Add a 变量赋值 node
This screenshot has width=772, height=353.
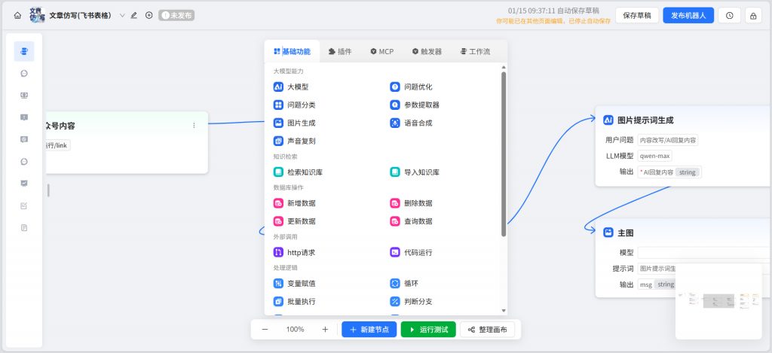tap(295, 283)
